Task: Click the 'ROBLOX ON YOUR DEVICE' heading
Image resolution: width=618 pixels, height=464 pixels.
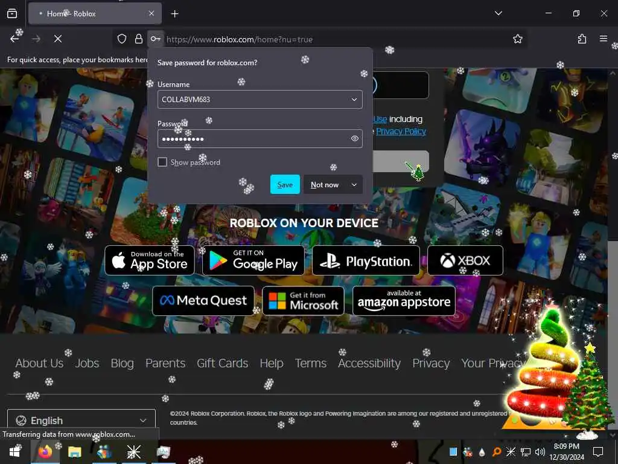Action: click(x=304, y=223)
